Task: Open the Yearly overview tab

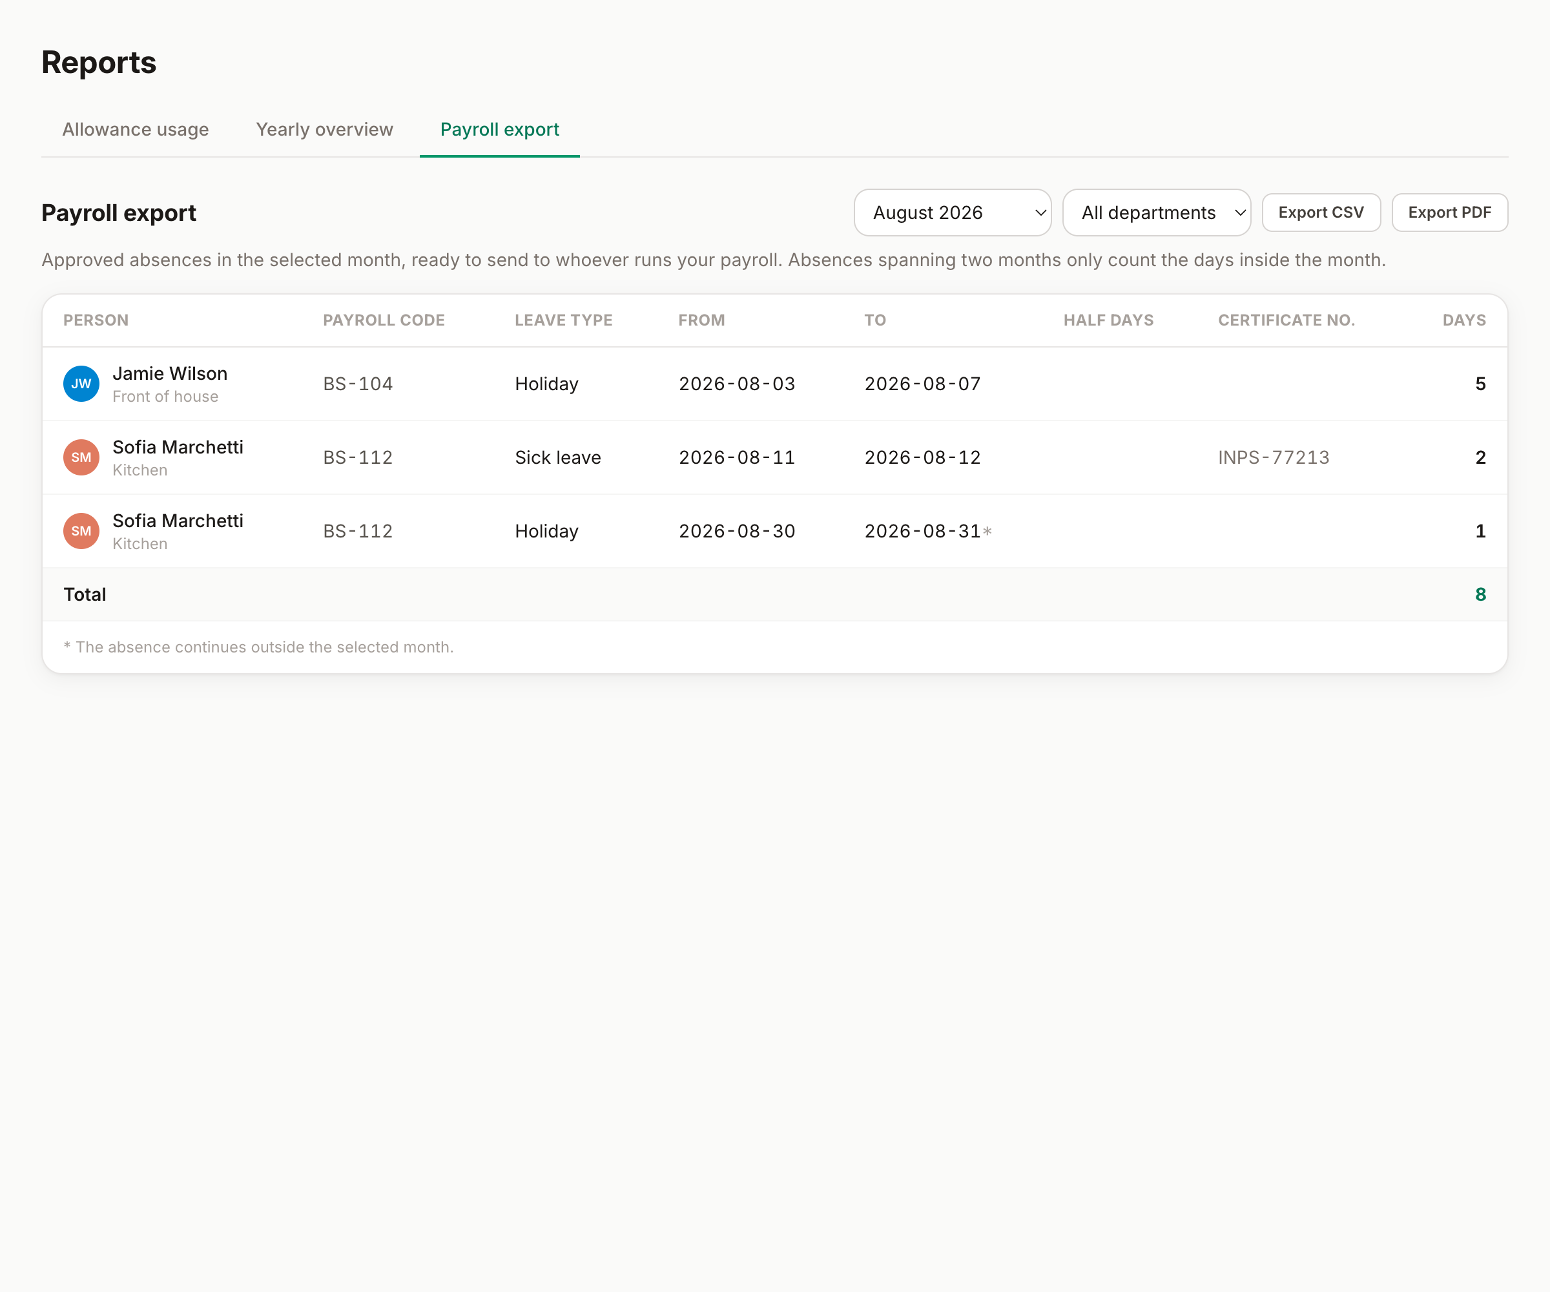Action: tap(324, 129)
